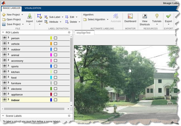Click the Save Project icon
This screenshot has height=126, width=181.
click(4, 24)
